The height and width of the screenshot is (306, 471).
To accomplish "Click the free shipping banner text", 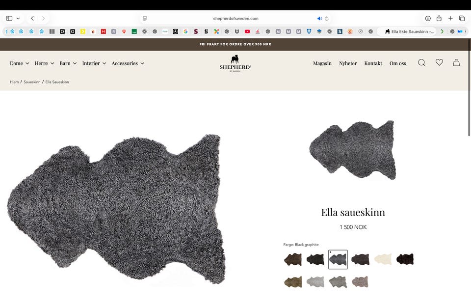I will pos(235,44).
